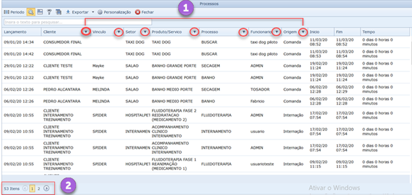This screenshot has height=195, width=412.
Task: Click the 'usuarioteste' funcionario cell
Action: [262, 164]
